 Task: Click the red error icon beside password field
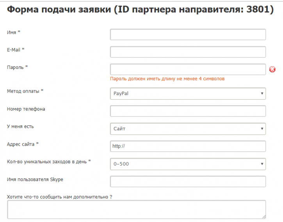coord(272,69)
